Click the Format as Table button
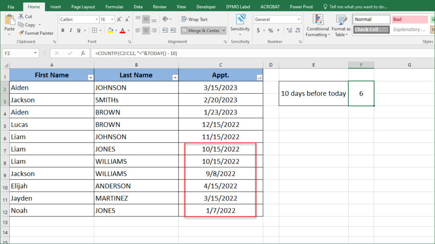 click(341, 25)
